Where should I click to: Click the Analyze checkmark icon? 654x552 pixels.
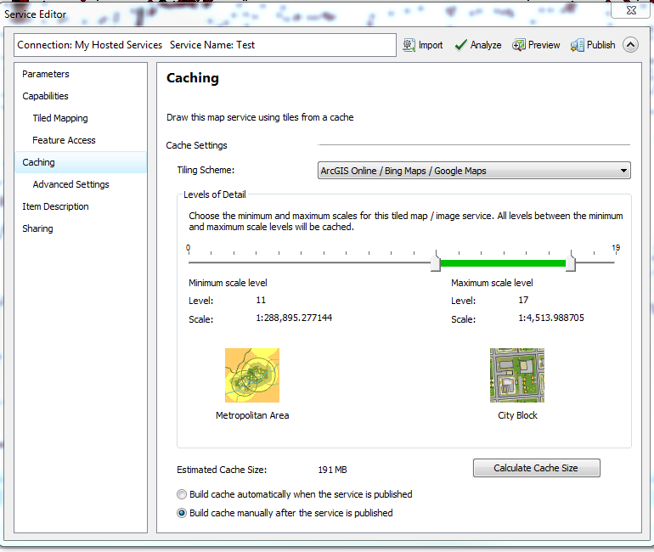tap(460, 45)
